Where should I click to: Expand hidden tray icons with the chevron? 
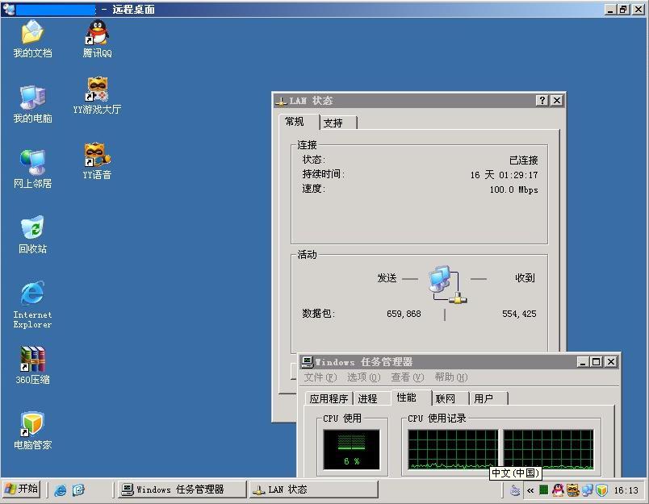(x=530, y=489)
